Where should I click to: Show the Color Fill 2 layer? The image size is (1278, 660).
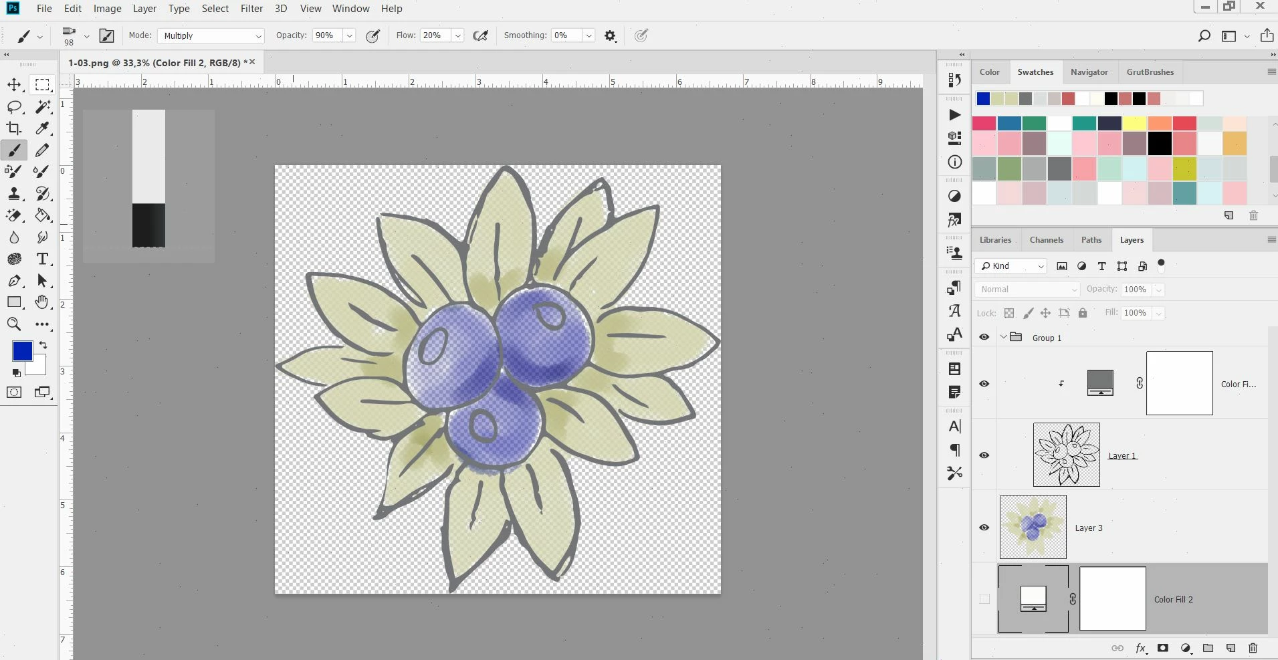click(984, 599)
